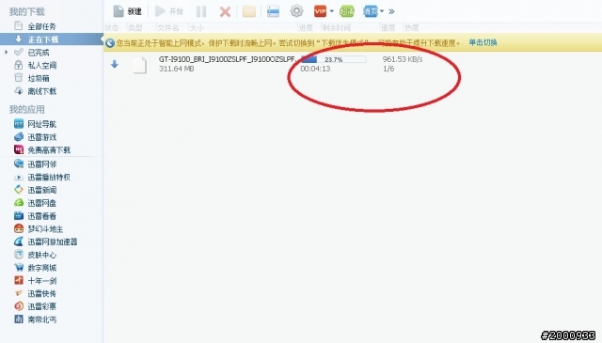Pause the download with the pause icon
The height and width of the screenshot is (343, 602).
201,11
